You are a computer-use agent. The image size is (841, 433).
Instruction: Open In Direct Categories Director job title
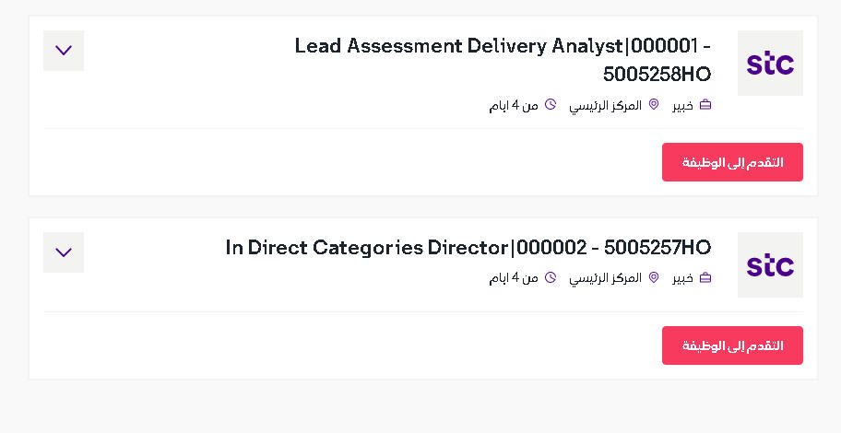(x=468, y=248)
